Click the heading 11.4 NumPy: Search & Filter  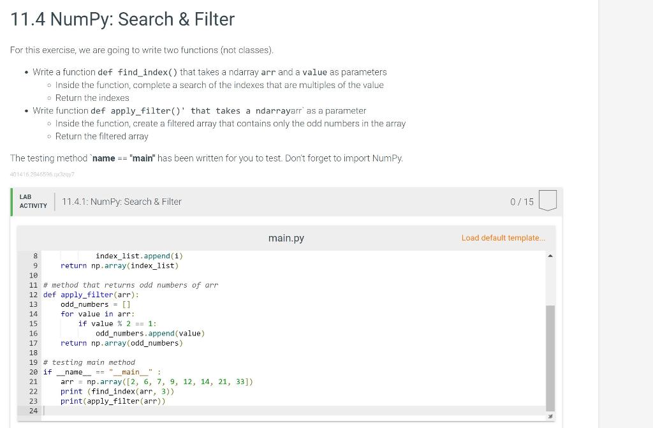click(x=122, y=19)
